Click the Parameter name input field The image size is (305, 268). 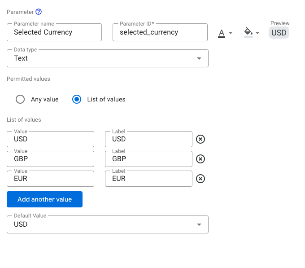[54, 32]
